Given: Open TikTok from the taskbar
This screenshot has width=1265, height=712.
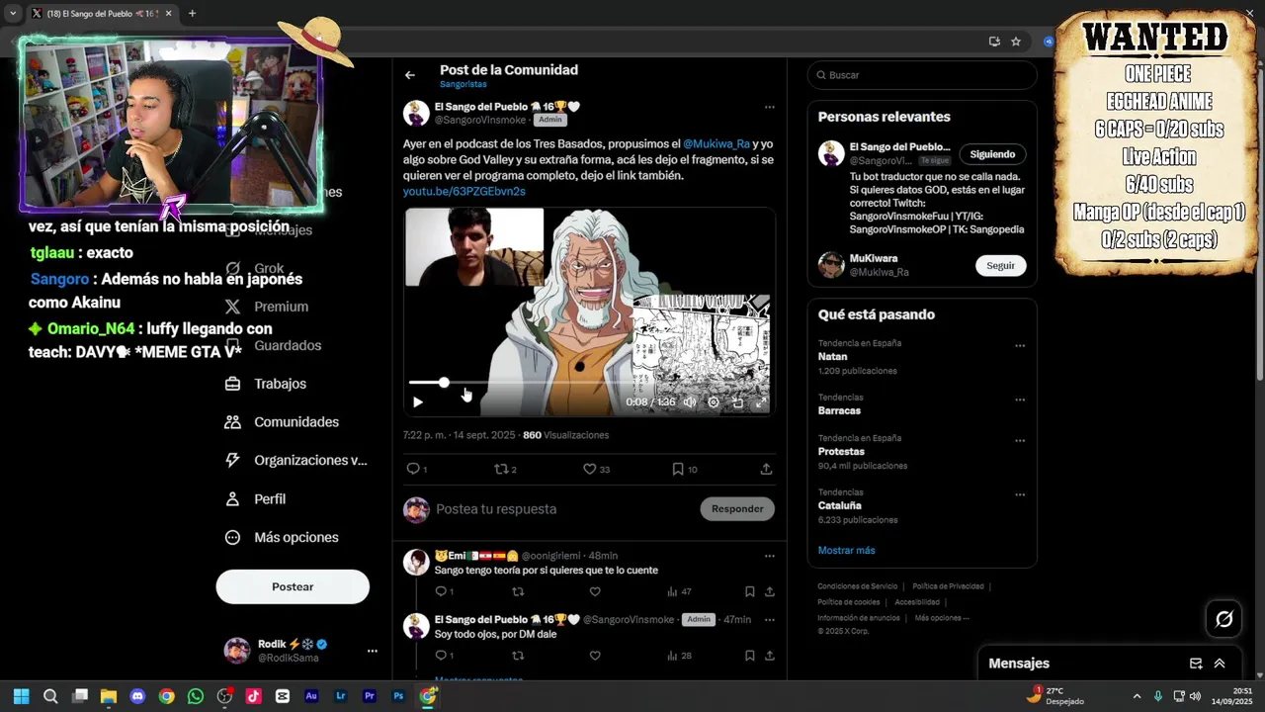Looking at the screenshot, I should [254, 696].
